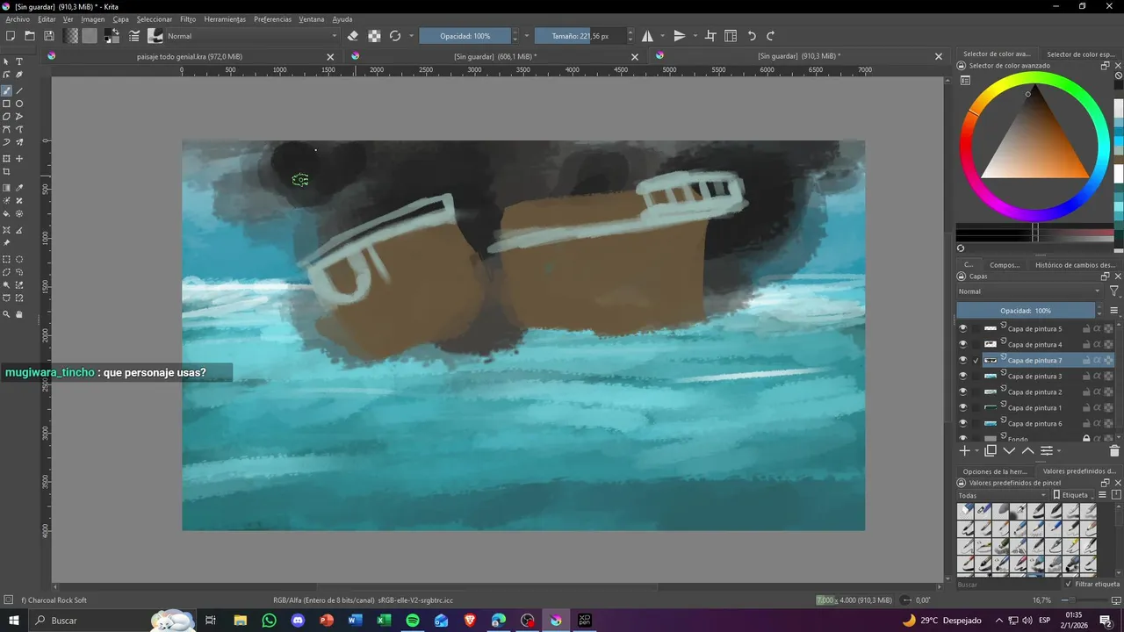Switch to Histórico de cambios tab

1075,264
